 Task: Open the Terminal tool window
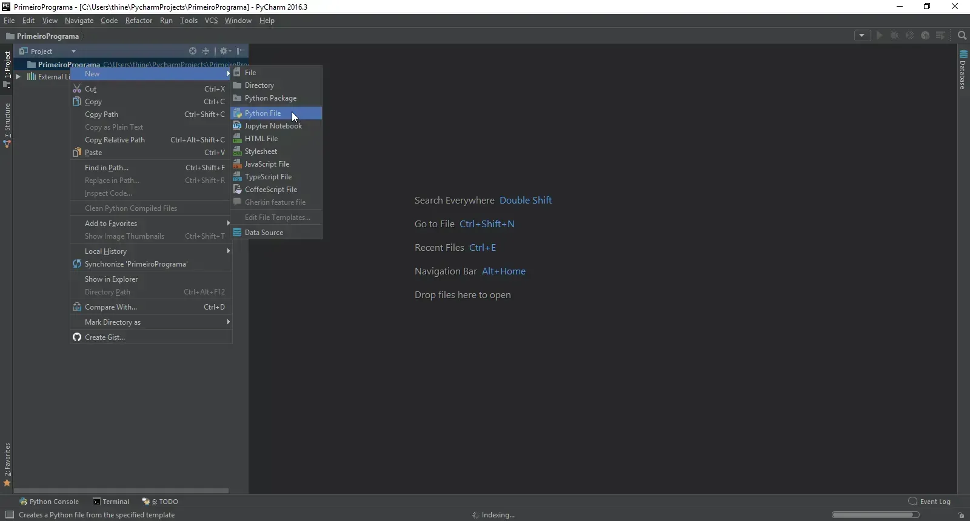click(x=111, y=502)
